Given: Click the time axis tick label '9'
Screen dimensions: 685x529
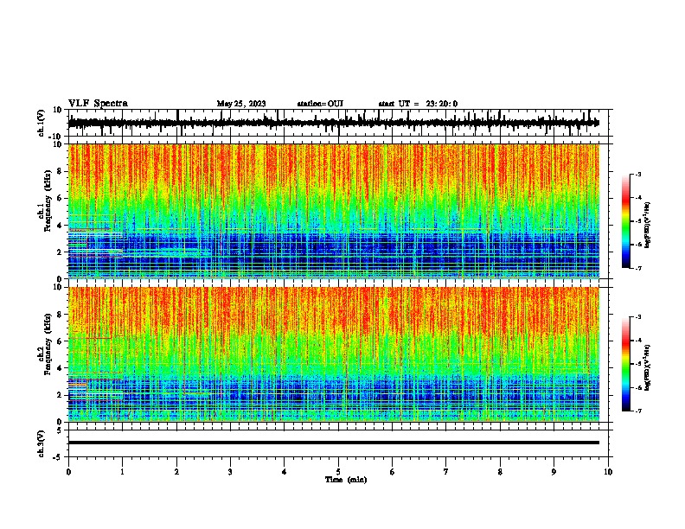Looking at the screenshot, I should (554, 472).
